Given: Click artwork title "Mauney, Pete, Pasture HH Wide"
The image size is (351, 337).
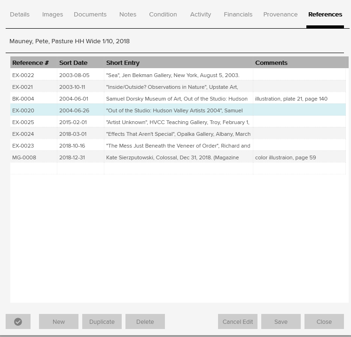Looking at the screenshot, I should pyautogui.click(x=70, y=41).
